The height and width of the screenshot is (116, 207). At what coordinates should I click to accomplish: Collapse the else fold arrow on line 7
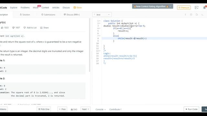100,36
